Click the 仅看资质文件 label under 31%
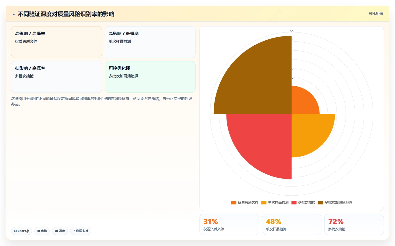 click(214, 229)
